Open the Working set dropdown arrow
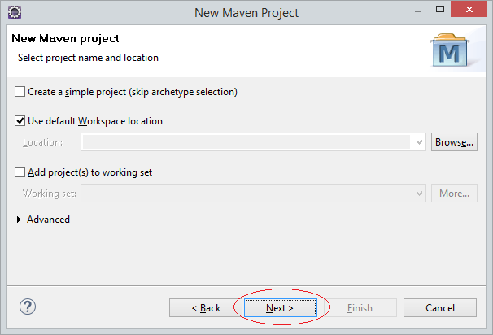 [419, 194]
